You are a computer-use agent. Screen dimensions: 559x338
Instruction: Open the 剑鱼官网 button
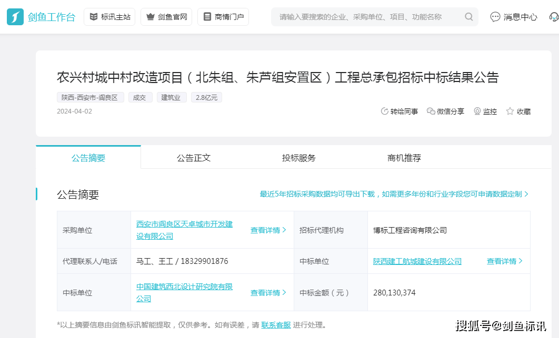click(166, 17)
